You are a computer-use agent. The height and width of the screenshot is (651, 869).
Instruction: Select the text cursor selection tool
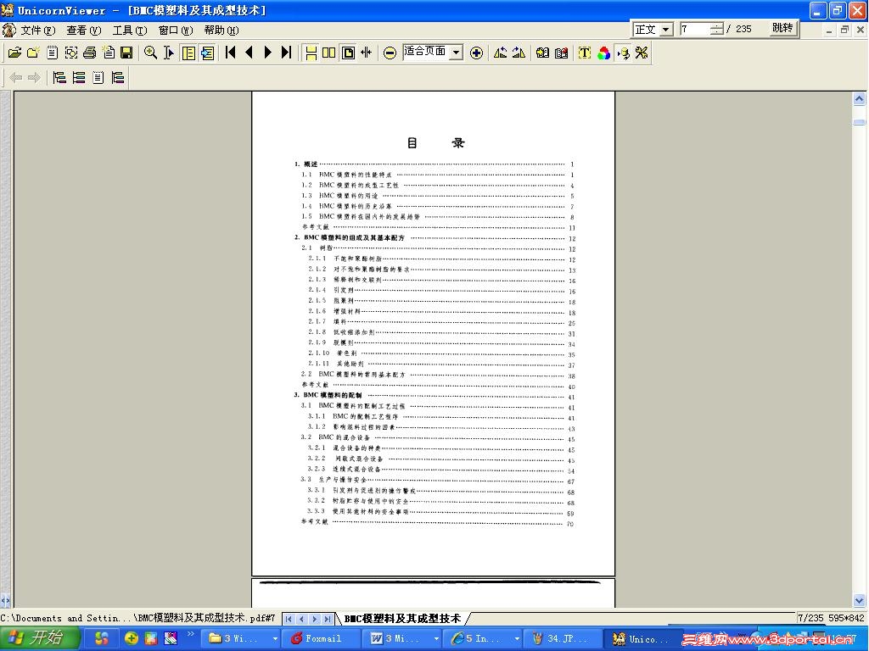(x=169, y=53)
